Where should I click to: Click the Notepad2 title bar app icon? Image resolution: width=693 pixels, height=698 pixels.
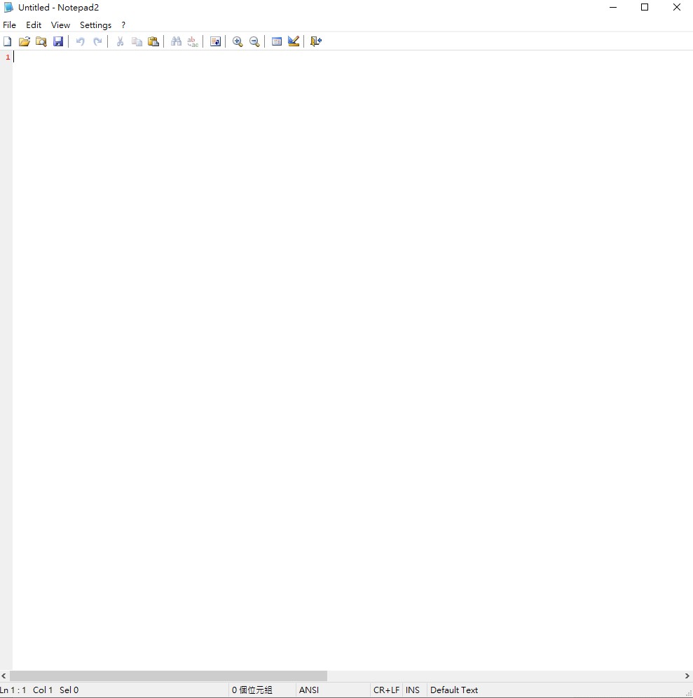[8, 7]
